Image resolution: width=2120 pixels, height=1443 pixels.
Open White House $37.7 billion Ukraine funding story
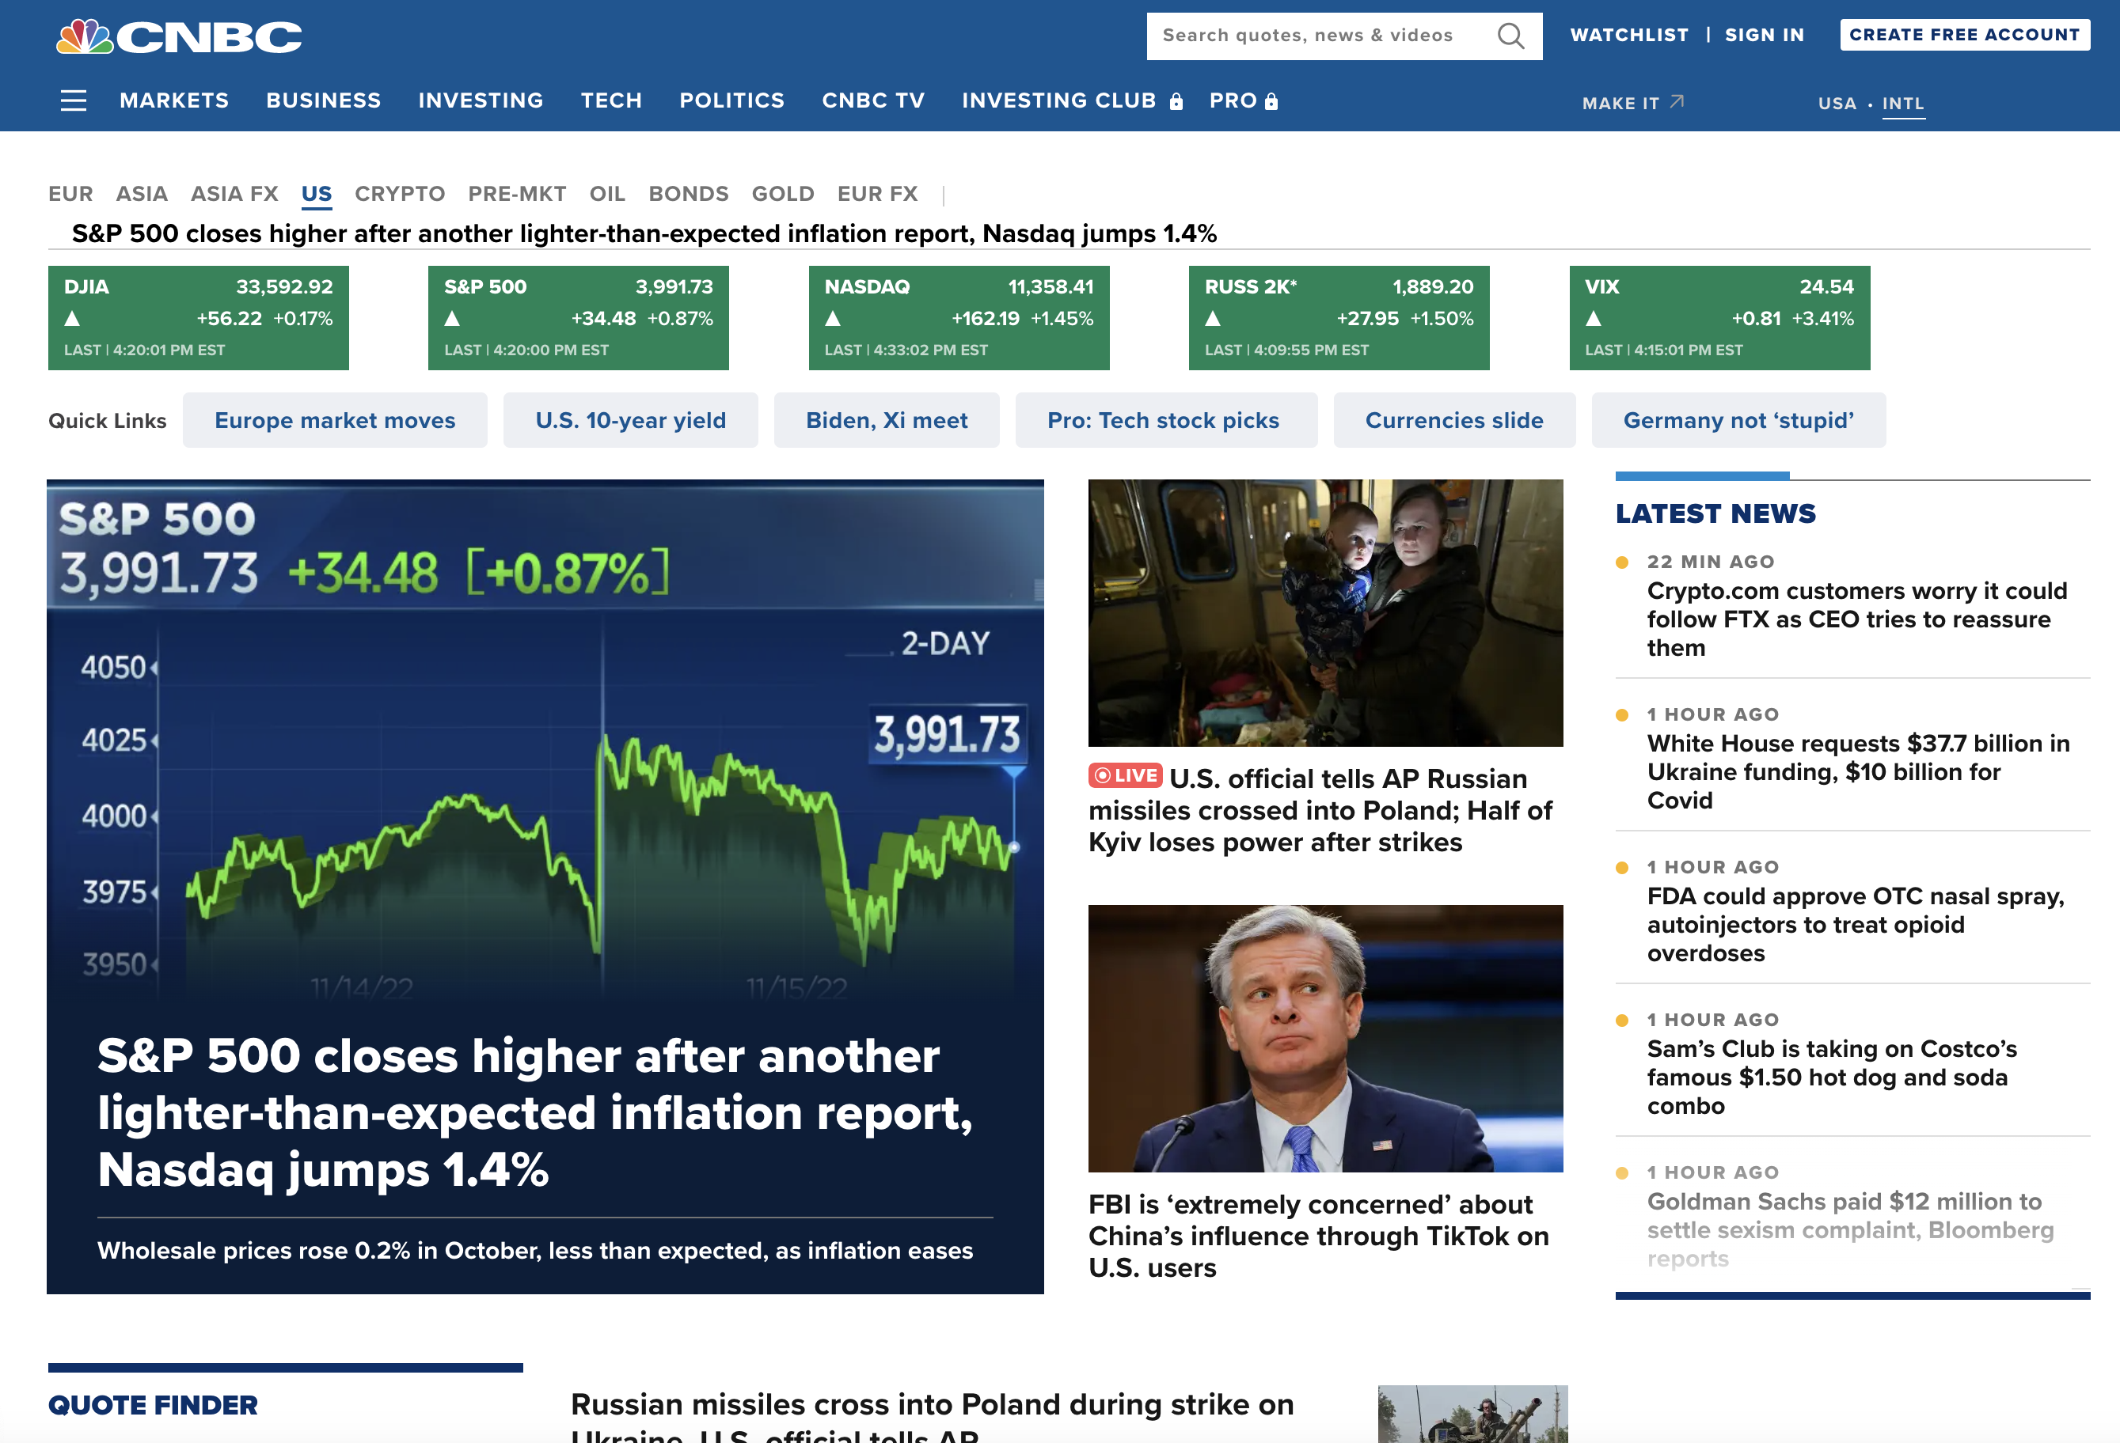[1858, 771]
